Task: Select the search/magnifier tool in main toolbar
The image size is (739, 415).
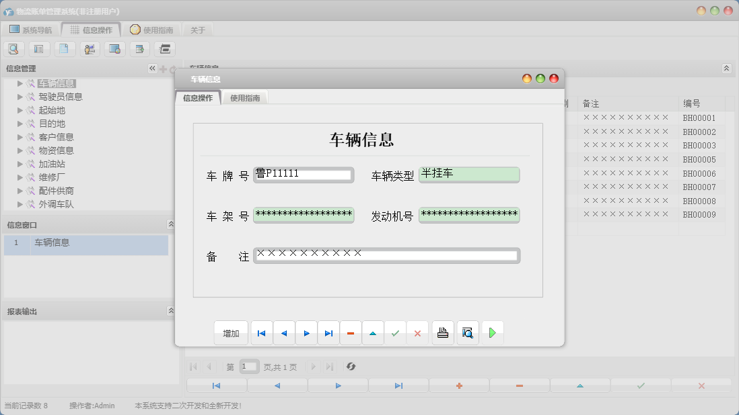Action: [13, 48]
